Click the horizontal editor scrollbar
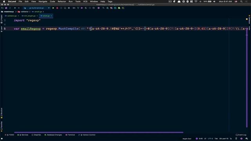 pos(98,132)
